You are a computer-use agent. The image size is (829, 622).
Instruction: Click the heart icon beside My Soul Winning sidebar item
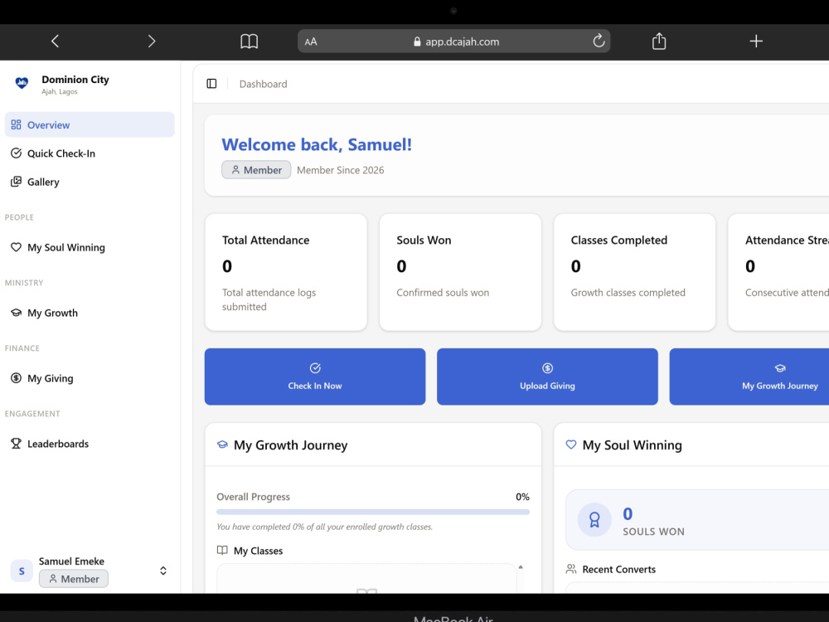pyautogui.click(x=16, y=247)
